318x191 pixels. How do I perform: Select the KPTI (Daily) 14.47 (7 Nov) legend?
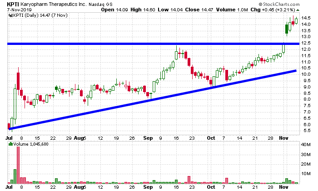40,15
